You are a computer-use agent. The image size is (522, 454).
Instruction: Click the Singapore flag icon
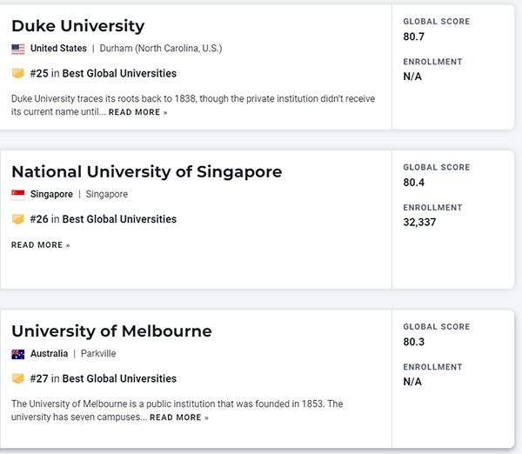point(17,195)
